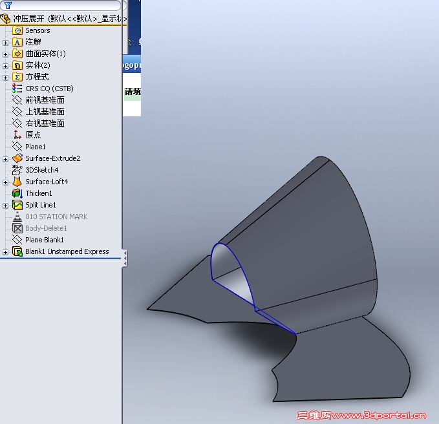This screenshot has width=439, height=424.
Task: Select the Thicken1 label
Action: tap(39, 193)
